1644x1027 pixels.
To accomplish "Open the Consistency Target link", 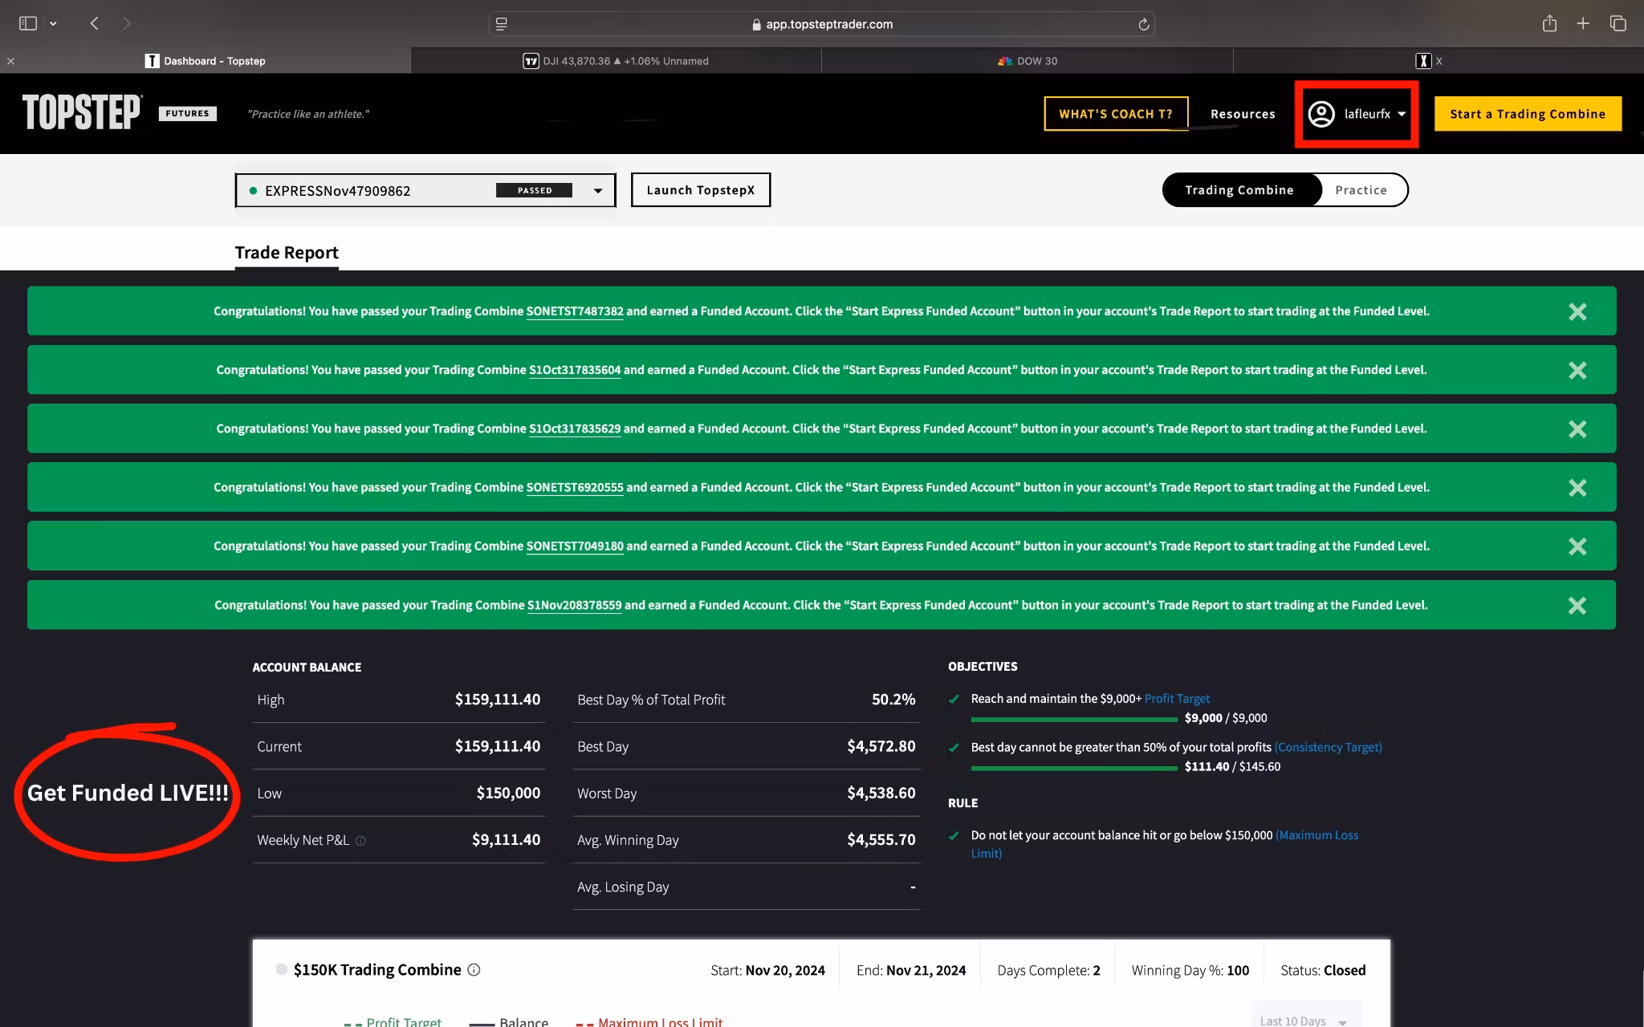I will (1329, 747).
